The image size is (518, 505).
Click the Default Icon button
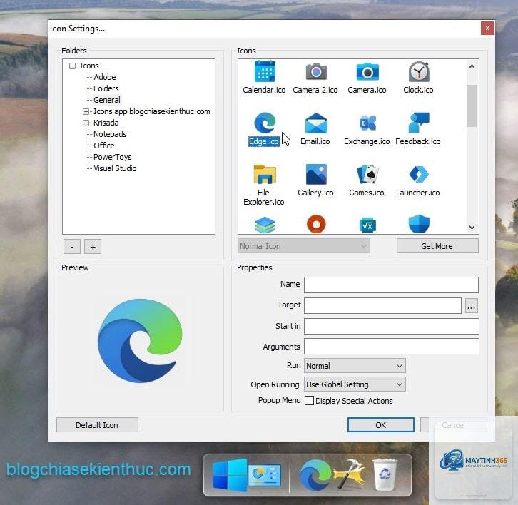pyautogui.click(x=97, y=425)
